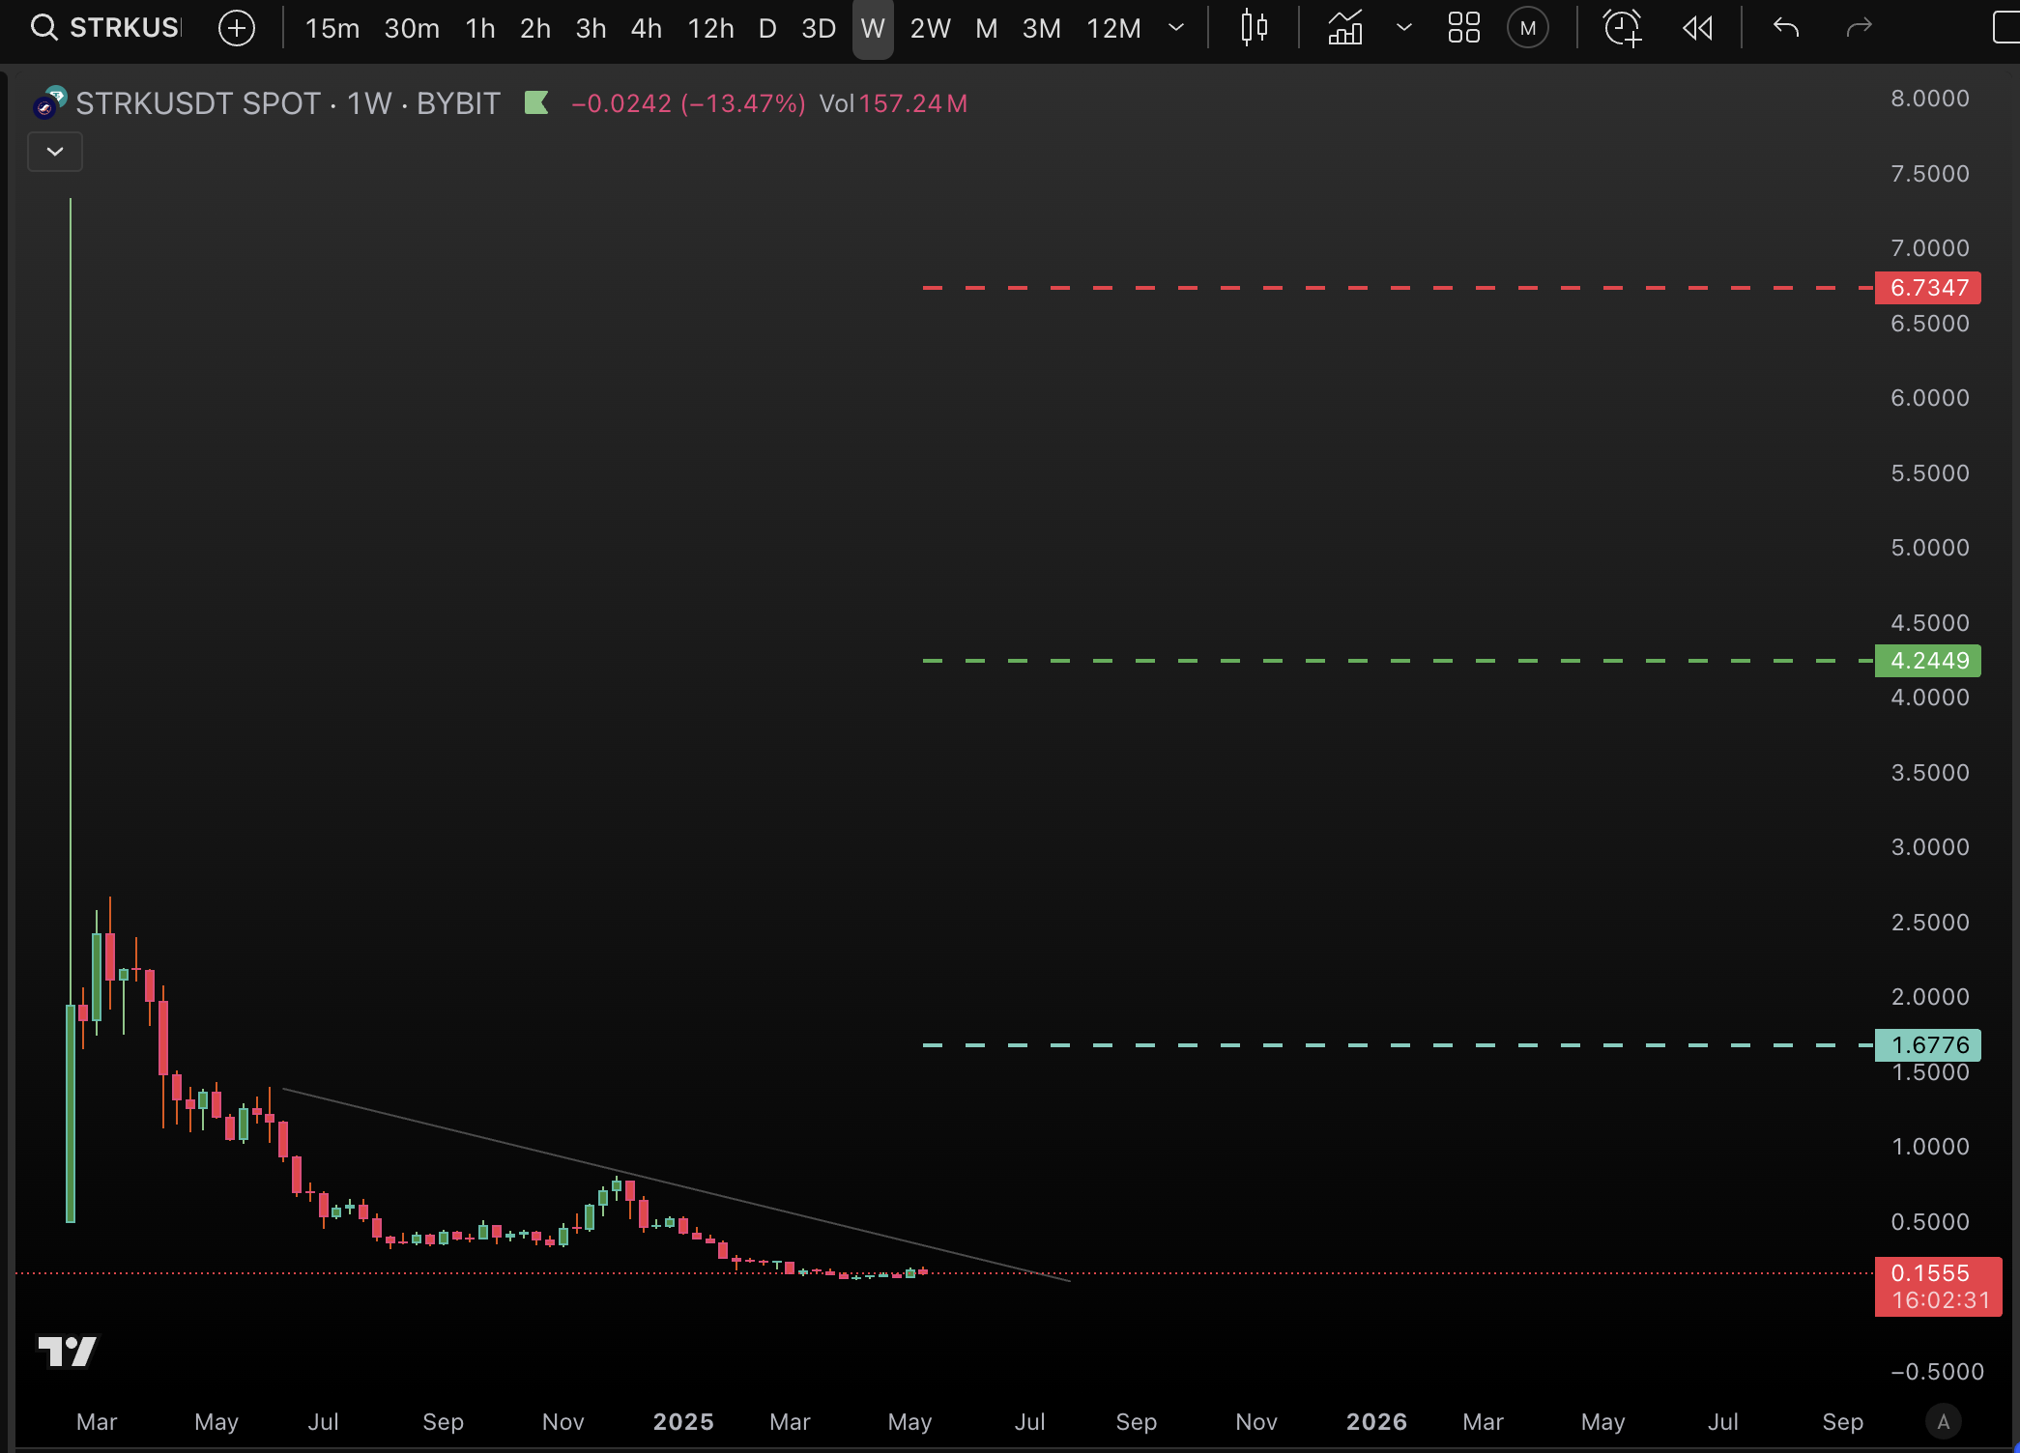Select the green 4.2449 price label
Screen dimensions: 2020x1453
point(1928,661)
